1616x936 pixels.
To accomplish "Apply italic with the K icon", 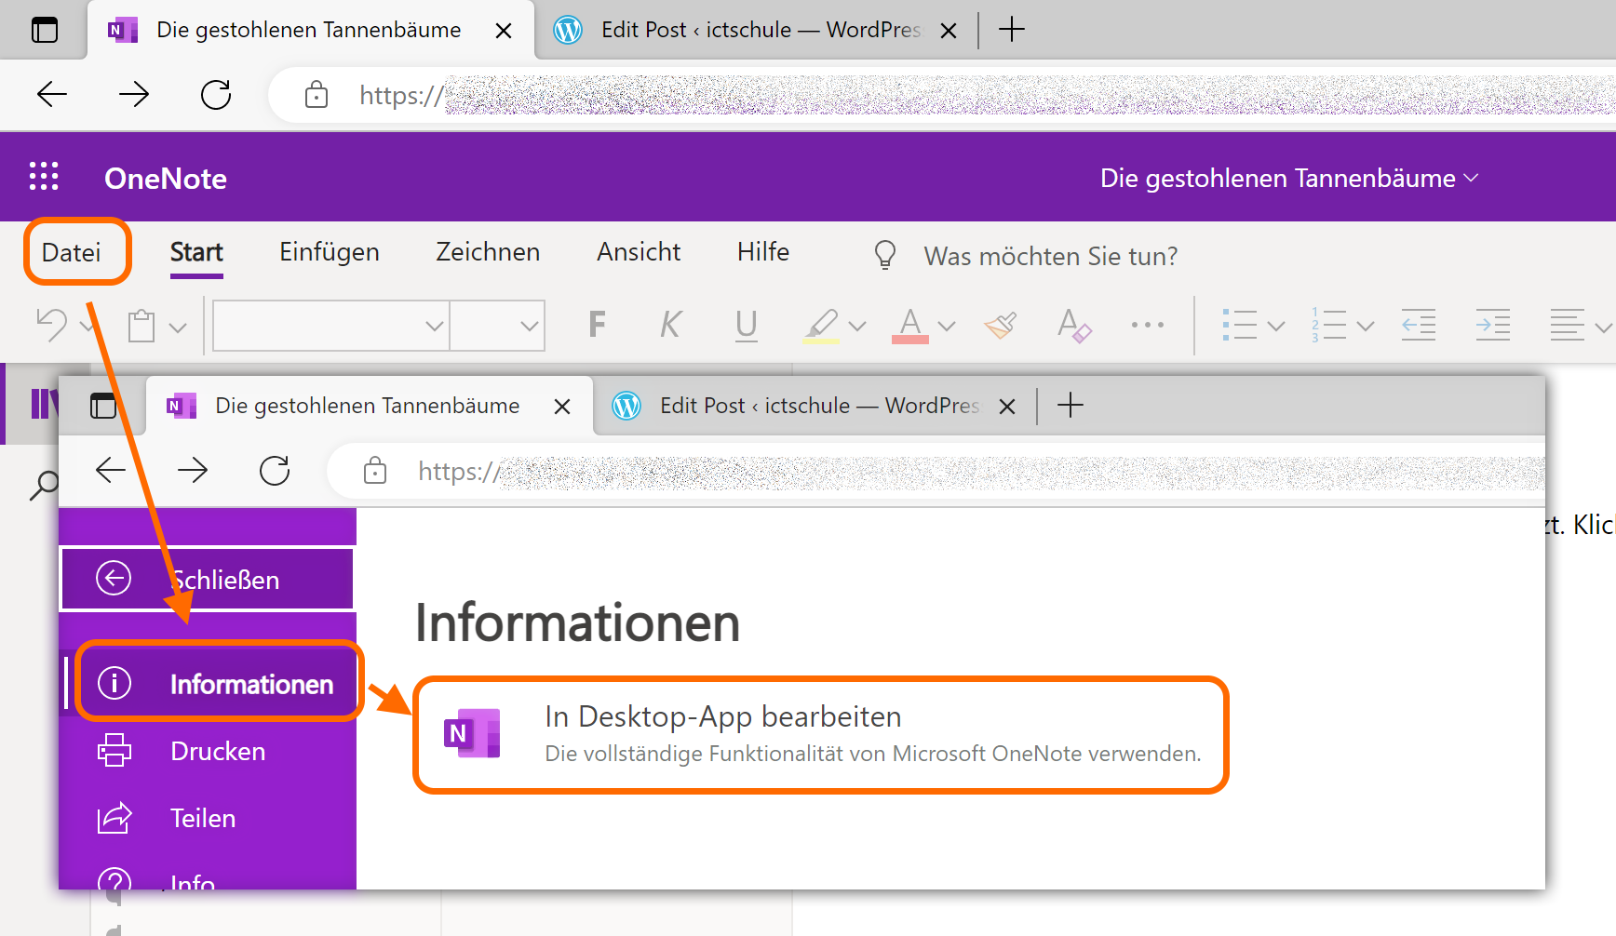I will [670, 325].
